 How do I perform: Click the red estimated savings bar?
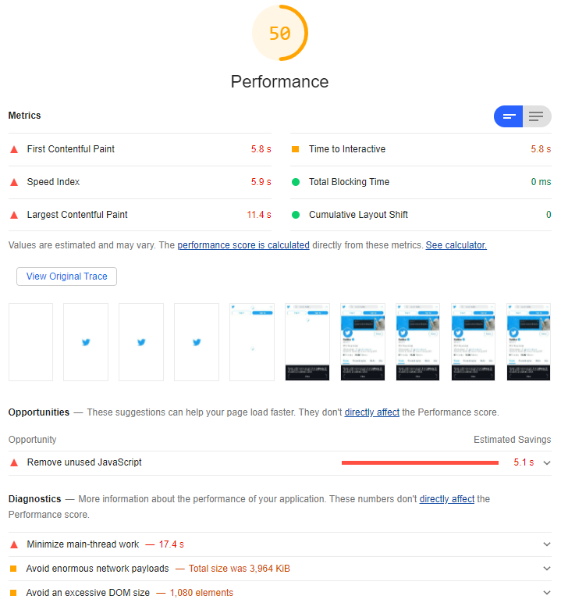pos(420,462)
